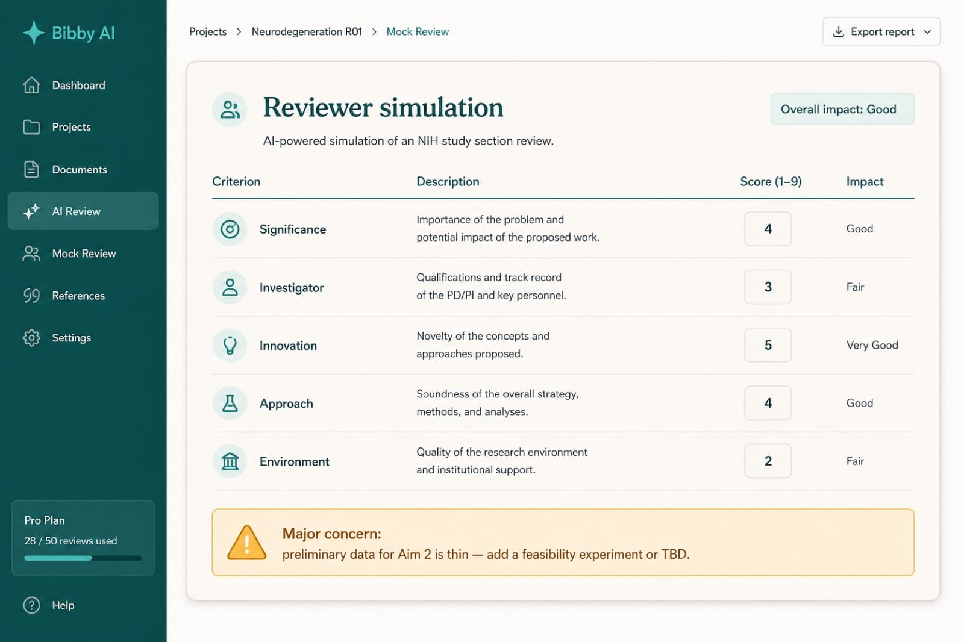Click the Major concern heading
Viewport: 964px width, 642px height.
coord(331,534)
